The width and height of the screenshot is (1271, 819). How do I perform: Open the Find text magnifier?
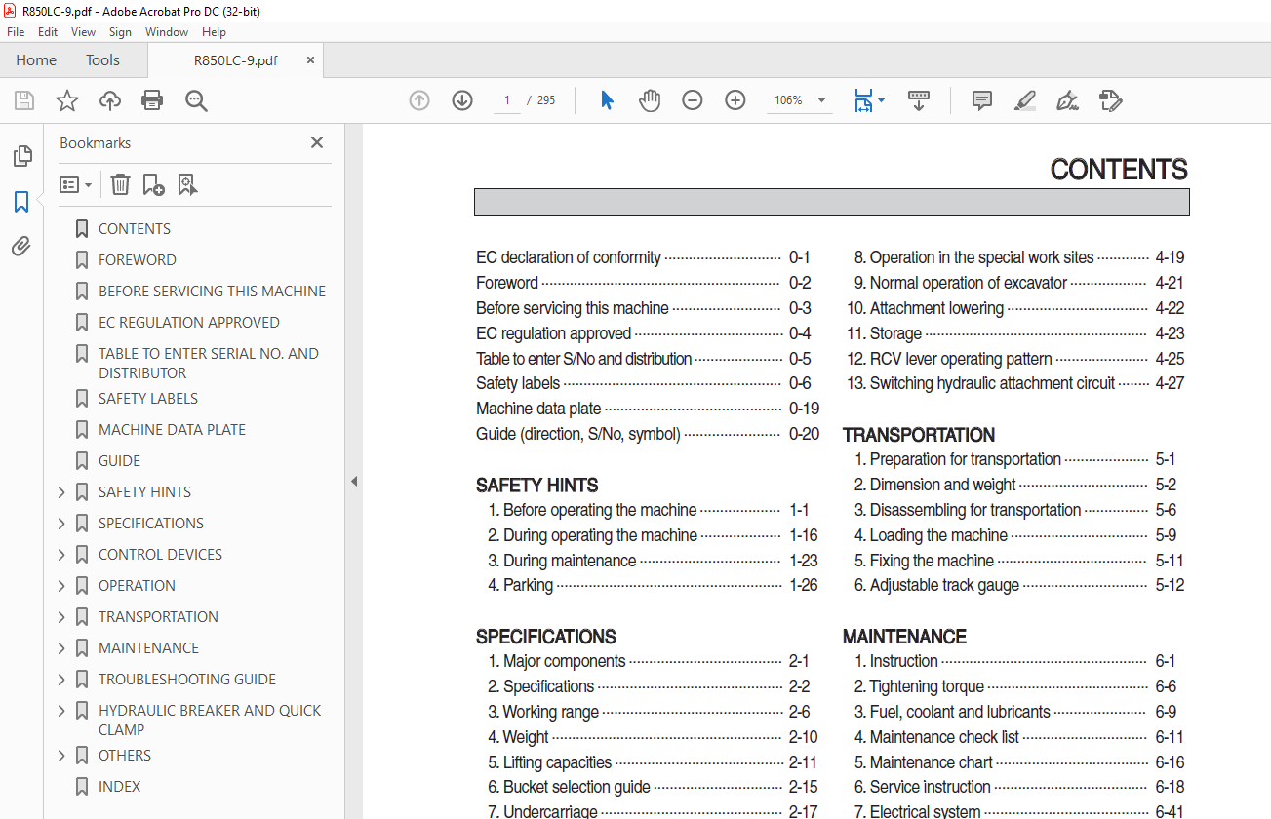(196, 100)
